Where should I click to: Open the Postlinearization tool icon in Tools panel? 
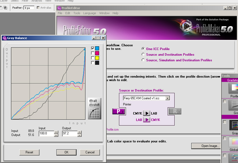pos(233,88)
